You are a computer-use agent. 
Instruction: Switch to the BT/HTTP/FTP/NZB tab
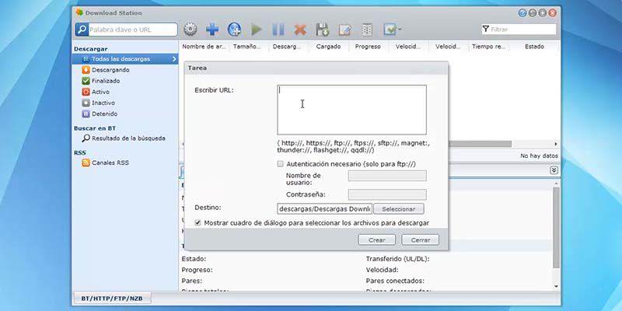click(112, 298)
